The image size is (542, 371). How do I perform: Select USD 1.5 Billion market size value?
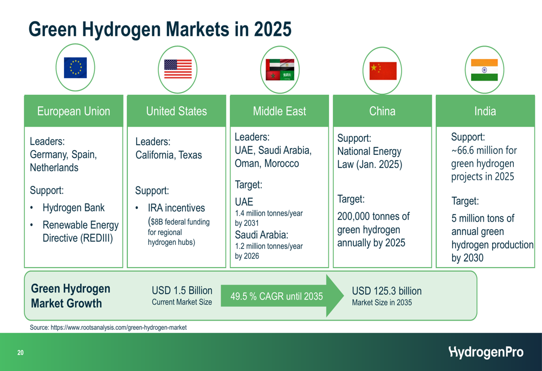click(182, 290)
